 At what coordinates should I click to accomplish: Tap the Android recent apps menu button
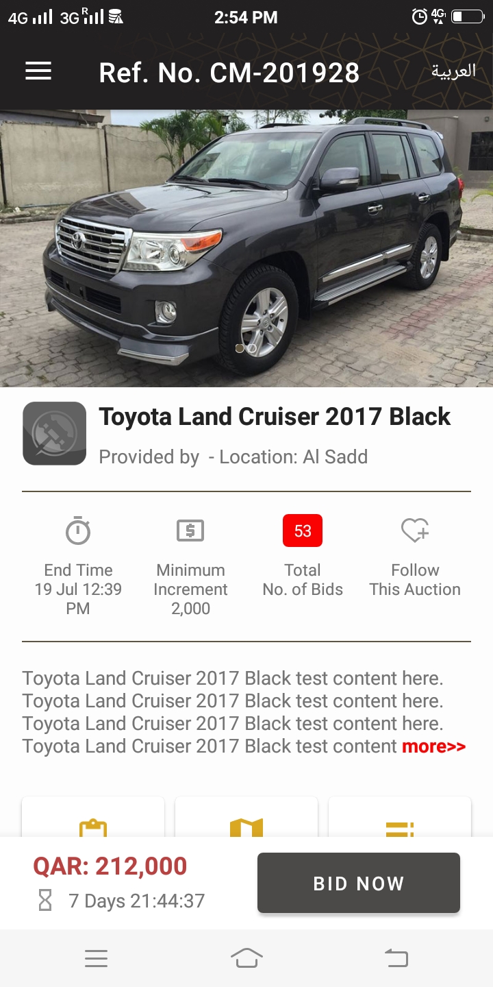[x=96, y=958]
